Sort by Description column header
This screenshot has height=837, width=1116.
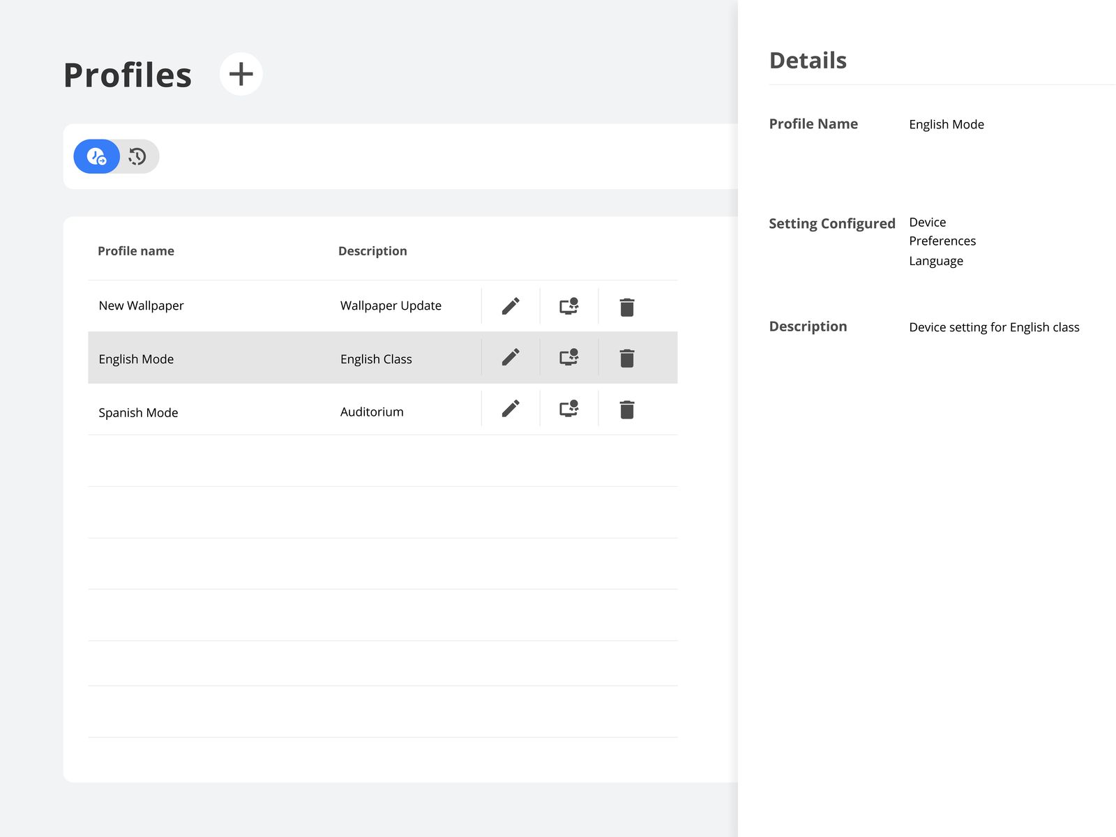[372, 251]
